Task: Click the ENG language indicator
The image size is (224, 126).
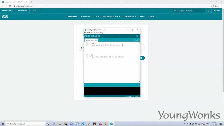Action: [x=208, y=124]
